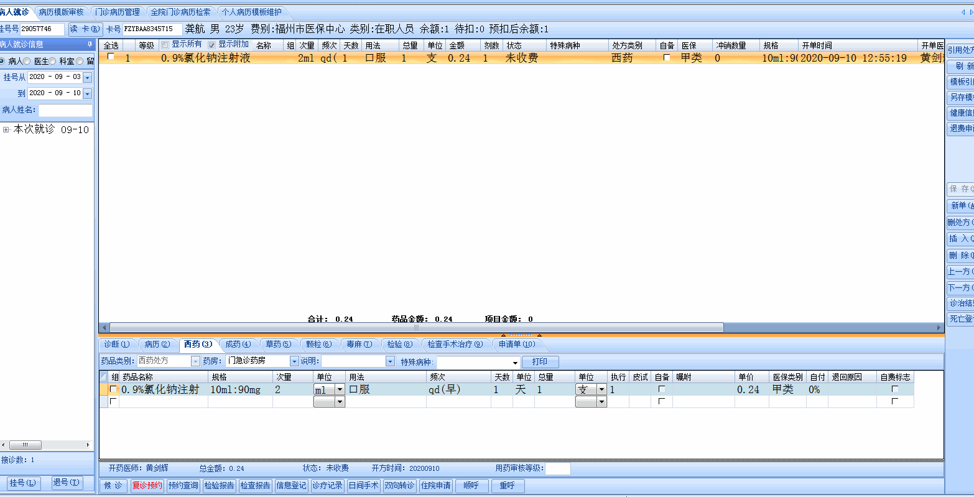The width and height of the screenshot is (974, 497).
Task: Switch to the 病历模版审核 tab
Action: [61, 12]
